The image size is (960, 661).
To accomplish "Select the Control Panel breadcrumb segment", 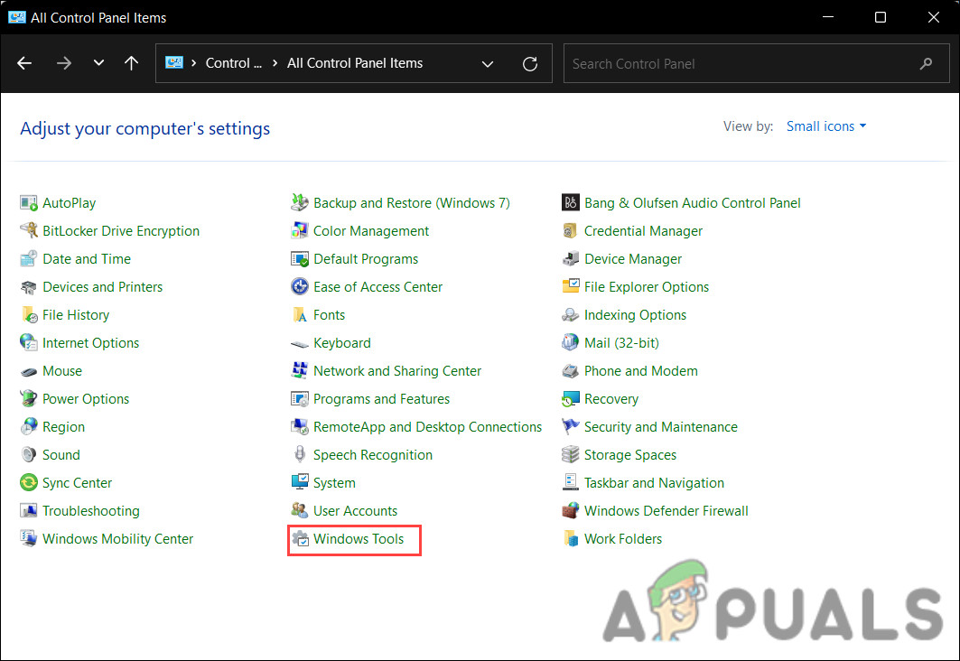I will point(233,63).
